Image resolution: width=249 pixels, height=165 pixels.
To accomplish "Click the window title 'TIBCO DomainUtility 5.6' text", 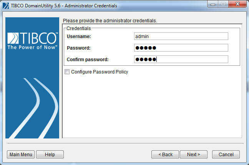I will (36, 6).
